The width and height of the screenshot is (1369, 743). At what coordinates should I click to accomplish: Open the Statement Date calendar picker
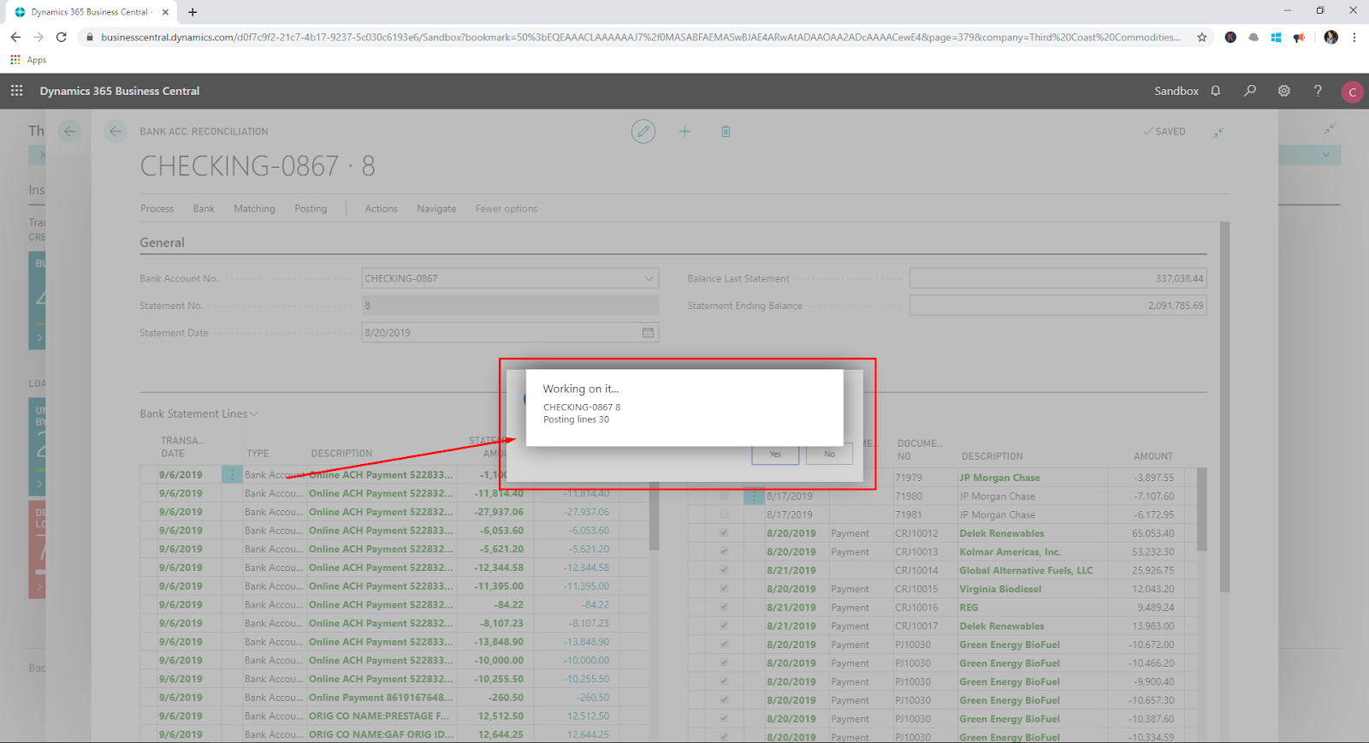tap(648, 332)
